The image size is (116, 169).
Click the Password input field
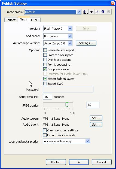coord(68,90)
